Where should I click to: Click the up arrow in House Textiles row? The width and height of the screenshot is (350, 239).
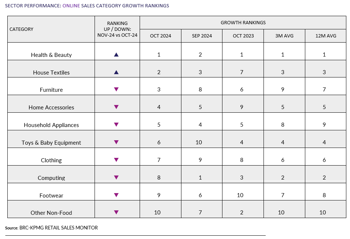116,72
